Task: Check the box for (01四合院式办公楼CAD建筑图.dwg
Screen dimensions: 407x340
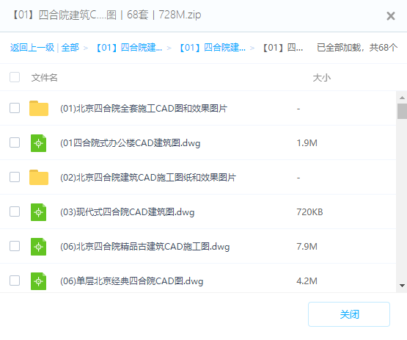Action: 15,142
